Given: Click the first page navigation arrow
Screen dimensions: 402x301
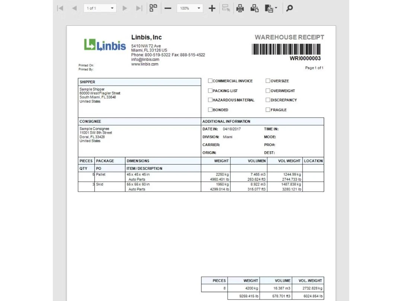Looking at the screenshot, I should [x=60, y=8].
